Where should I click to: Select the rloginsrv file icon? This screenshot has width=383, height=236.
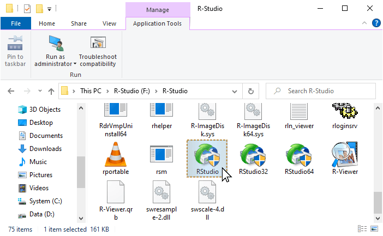(345, 111)
